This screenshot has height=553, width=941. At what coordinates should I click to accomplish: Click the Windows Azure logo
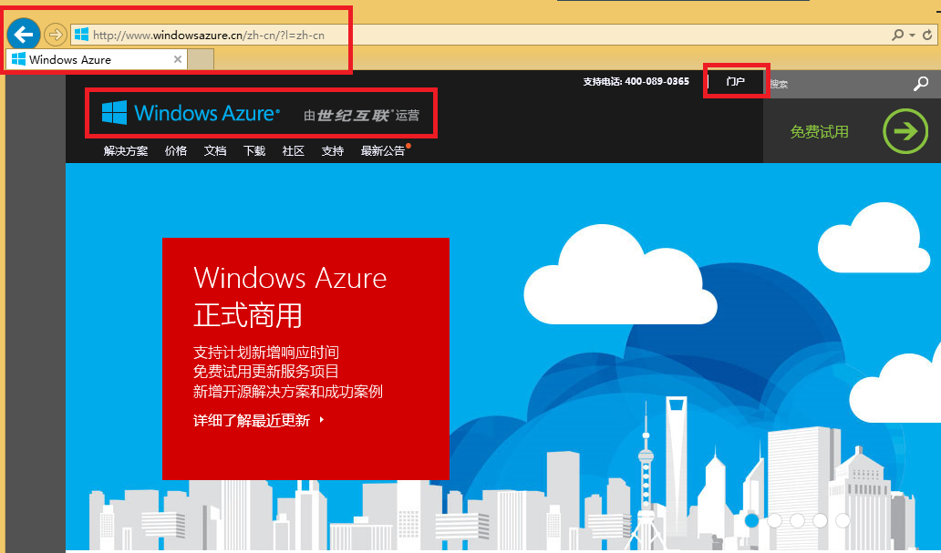tap(191, 113)
